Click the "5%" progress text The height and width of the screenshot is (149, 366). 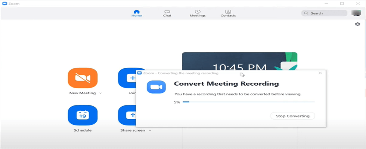click(177, 102)
